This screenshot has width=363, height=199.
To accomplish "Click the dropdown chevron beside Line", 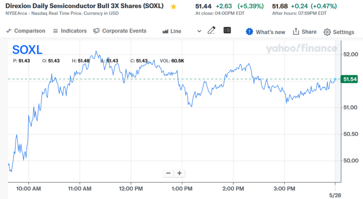I will point(199,31).
